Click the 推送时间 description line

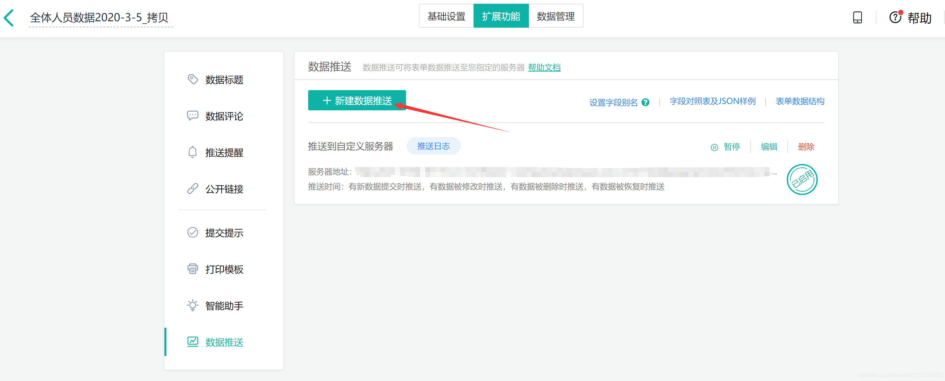pos(486,187)
